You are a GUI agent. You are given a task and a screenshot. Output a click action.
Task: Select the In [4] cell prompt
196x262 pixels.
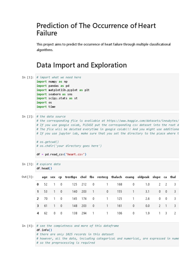pos(28,226)
